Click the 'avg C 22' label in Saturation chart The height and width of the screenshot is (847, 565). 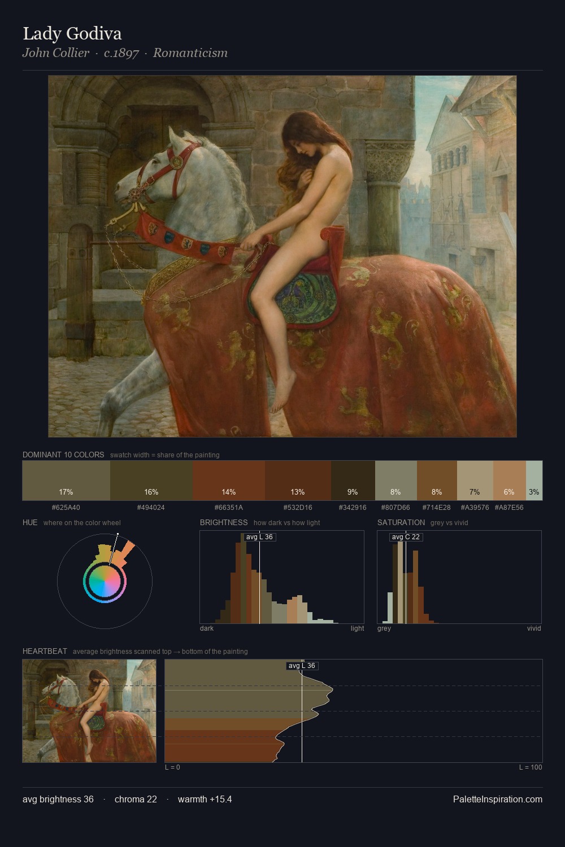(x=406, y=537)
